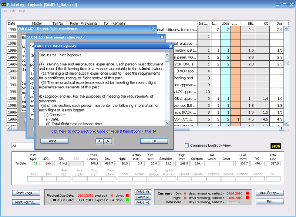This screenshot has height=217, width=296.
Task: Click the remarks cell ending "LOC appro..."
Action: pos(186,92)
